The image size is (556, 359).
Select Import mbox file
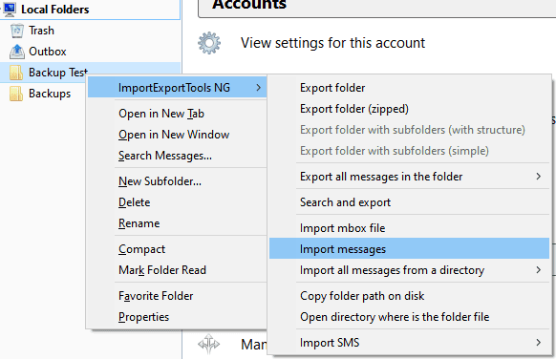pyautogui.click(x=409, y=228)
